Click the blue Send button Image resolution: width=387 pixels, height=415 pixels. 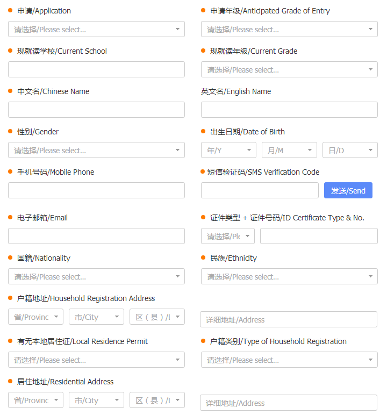348,190
